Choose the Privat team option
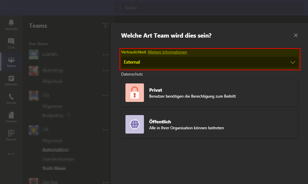Image resolution: width=308 pixels, height=184 pixels. (209, 93)
